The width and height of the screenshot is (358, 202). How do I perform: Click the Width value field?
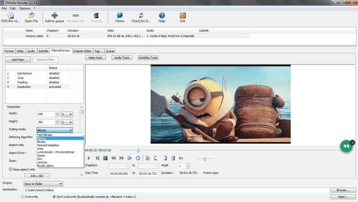(46, 114)
